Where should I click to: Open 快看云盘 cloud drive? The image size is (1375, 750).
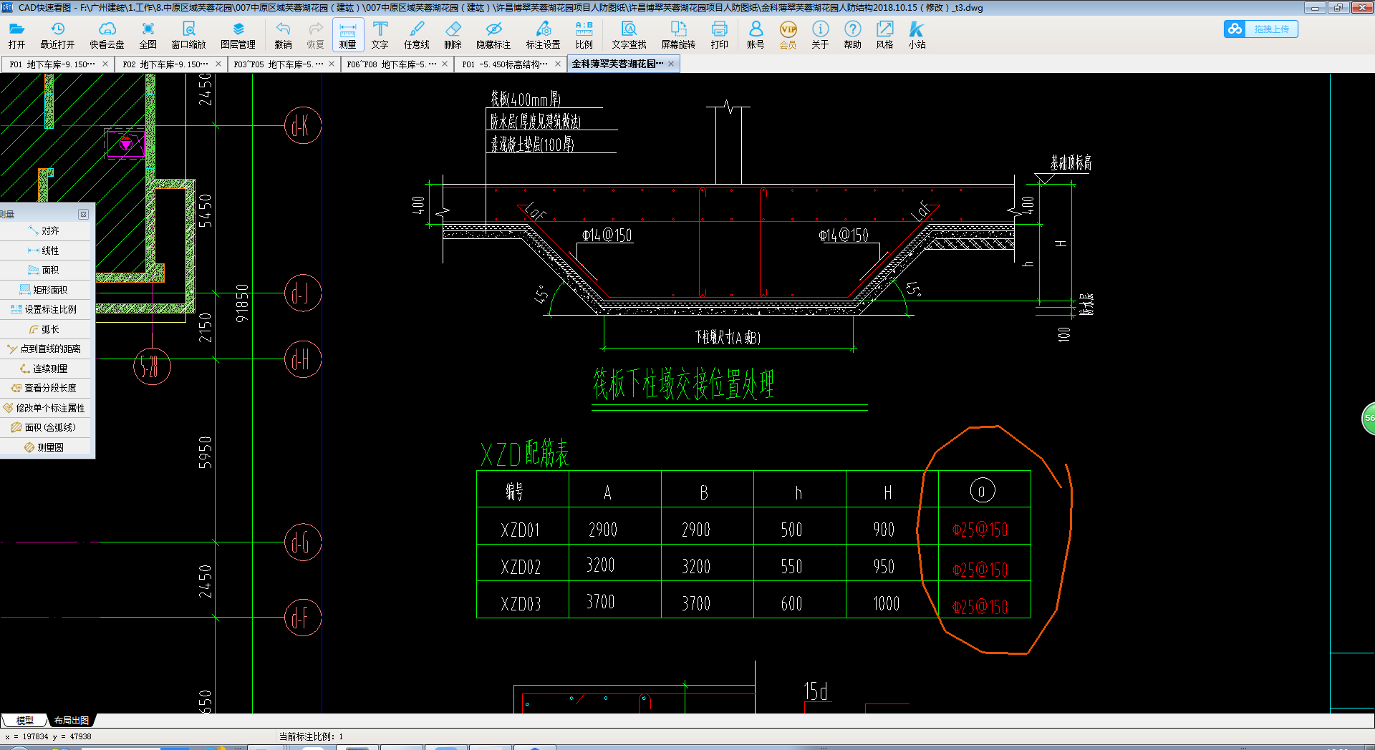(x=107, y=35)
